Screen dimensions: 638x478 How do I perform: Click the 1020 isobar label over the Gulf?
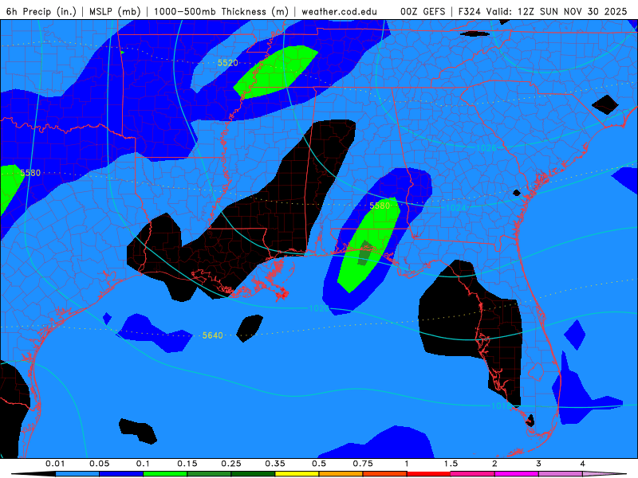point(319,308)
